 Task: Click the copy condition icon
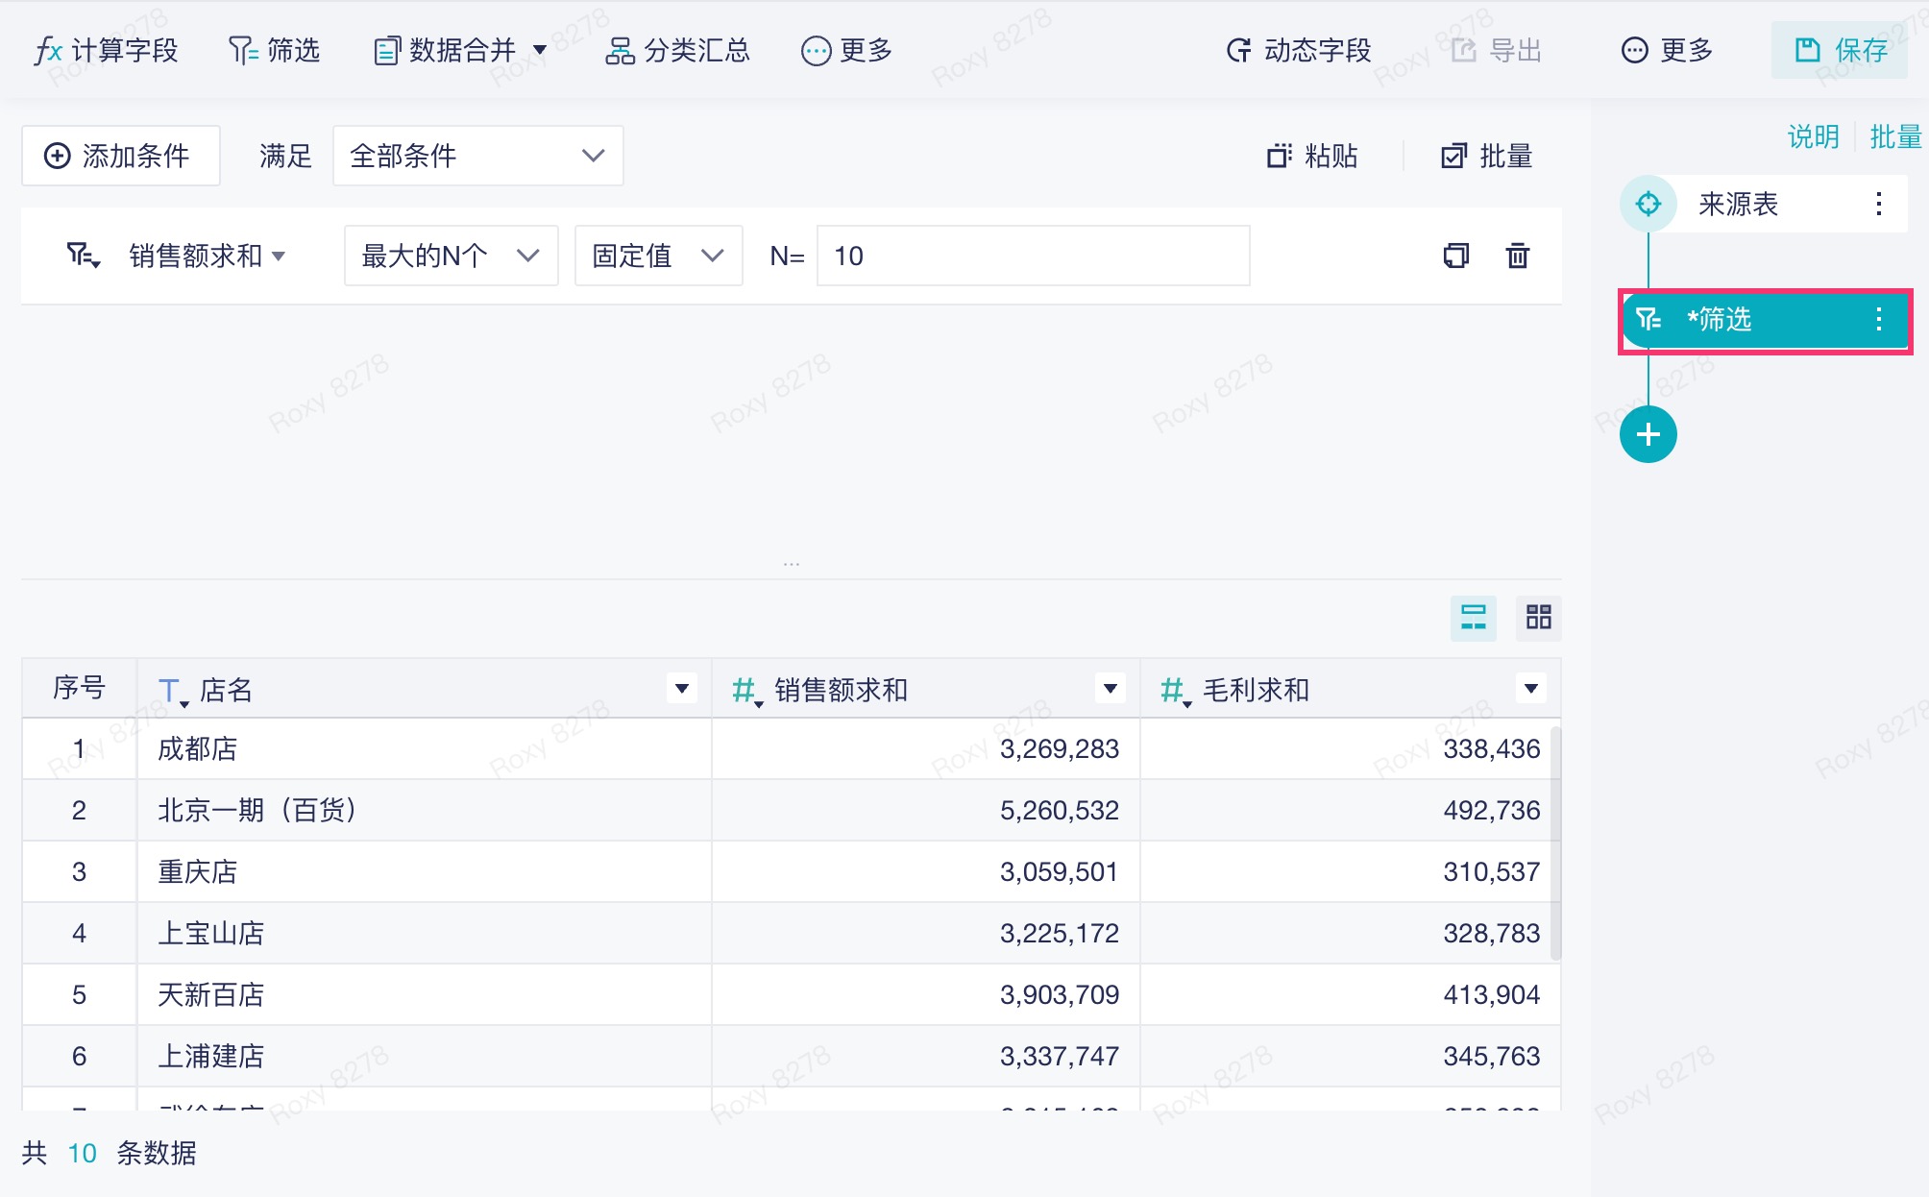coord(1455,256)
